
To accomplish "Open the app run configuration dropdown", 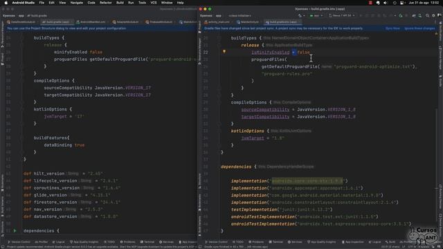I will click(316, 15).
